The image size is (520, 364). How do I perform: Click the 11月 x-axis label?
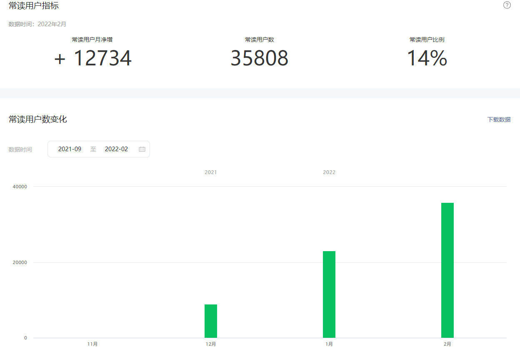point(92,344)
